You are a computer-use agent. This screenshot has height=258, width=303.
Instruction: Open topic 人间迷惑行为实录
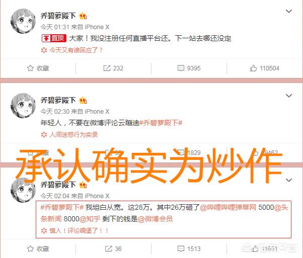(73, 135)
